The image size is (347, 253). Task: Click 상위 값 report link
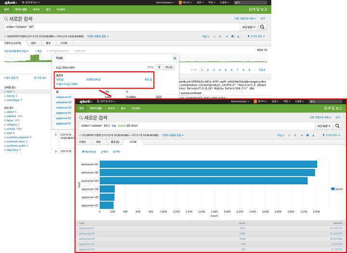click(60, 79)
